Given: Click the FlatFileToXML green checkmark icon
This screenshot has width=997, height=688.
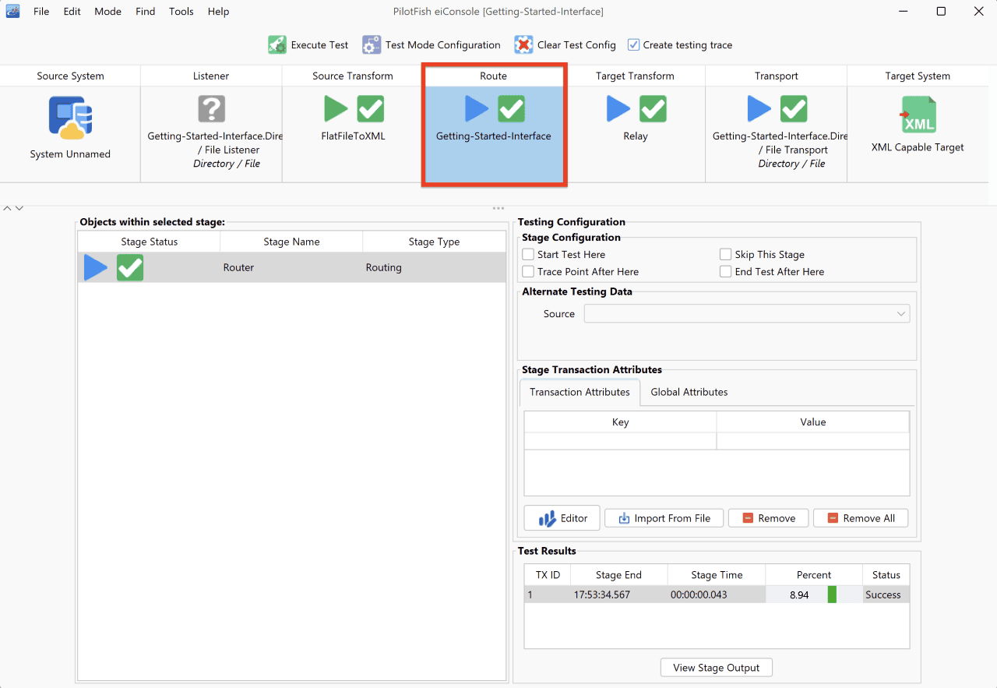Looking at the screenshot, I should (371, 109).
